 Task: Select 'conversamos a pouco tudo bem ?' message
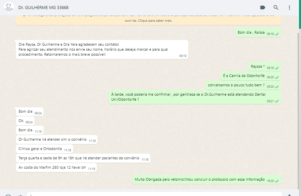tap(243, 85)
